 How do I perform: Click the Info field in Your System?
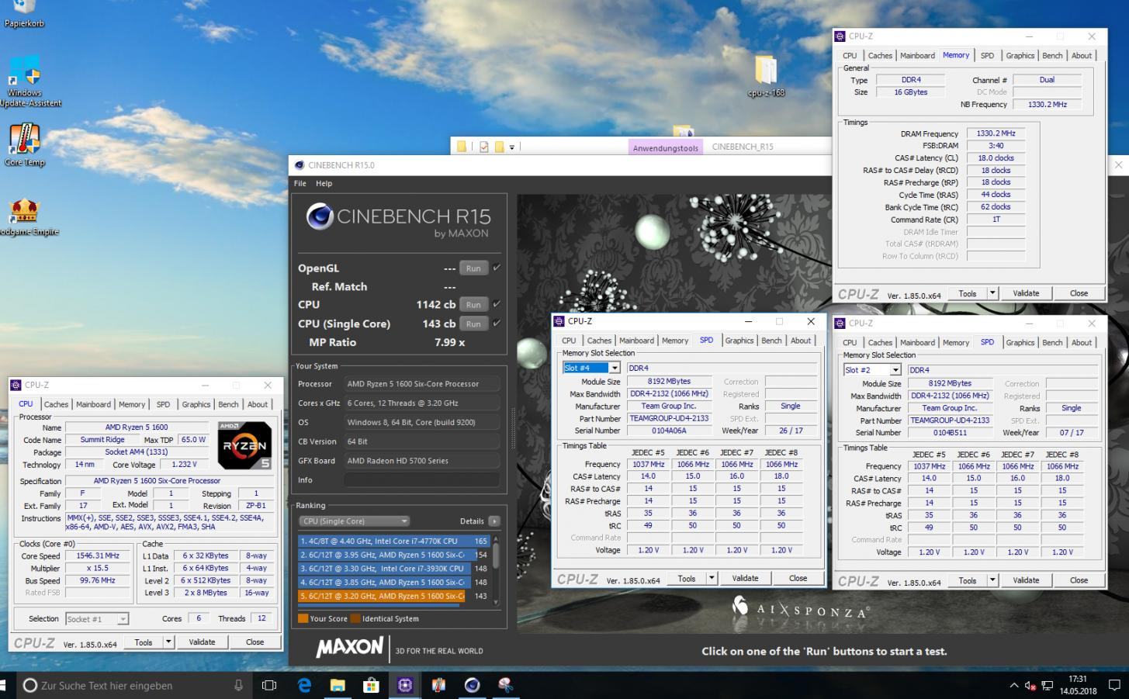[422, 480]
